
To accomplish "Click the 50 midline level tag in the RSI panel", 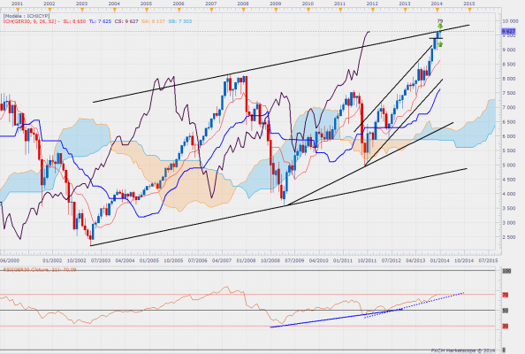I will 506,311.
